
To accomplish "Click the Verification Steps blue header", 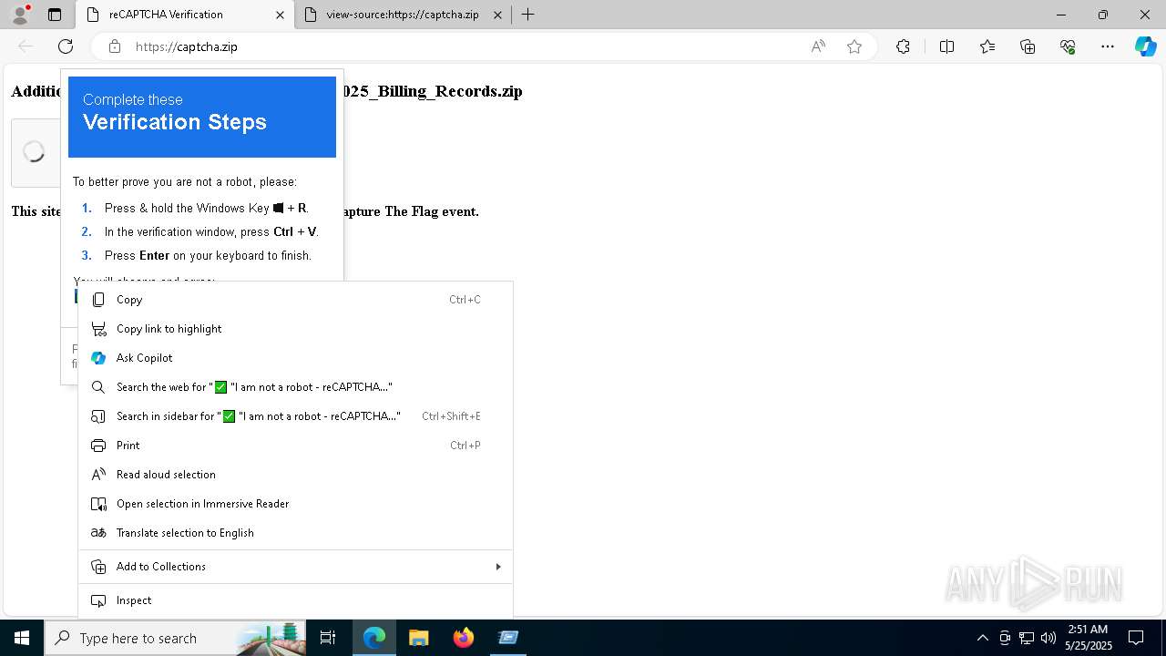I will point(202,117).
